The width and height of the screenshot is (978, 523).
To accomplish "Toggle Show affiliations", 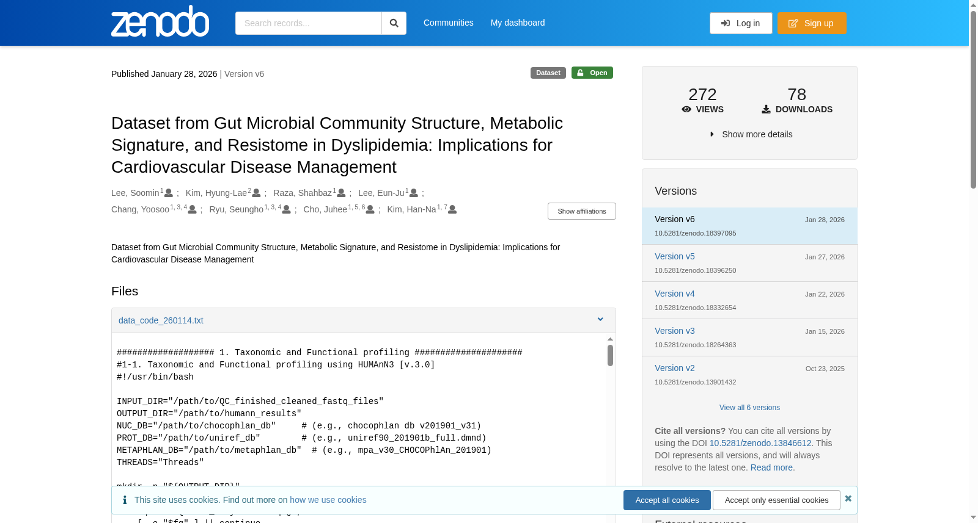I will (x=582, y=211).
